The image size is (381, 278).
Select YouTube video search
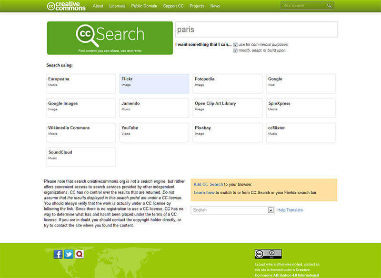pos(154,132)
